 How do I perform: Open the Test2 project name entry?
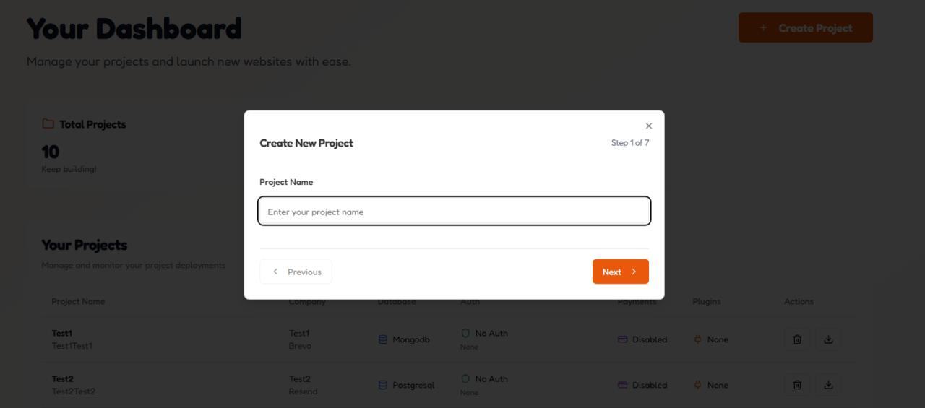click(x=63, y=379)
